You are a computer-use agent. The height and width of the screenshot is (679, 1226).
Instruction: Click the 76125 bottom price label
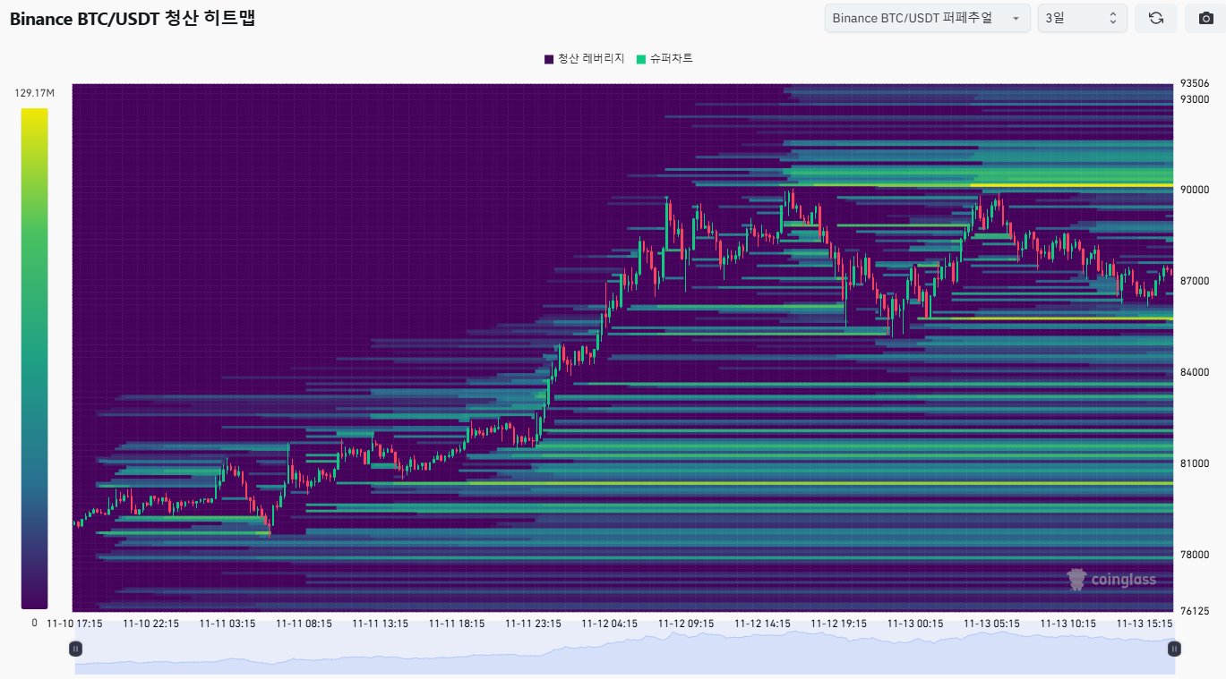point(1195,612)
